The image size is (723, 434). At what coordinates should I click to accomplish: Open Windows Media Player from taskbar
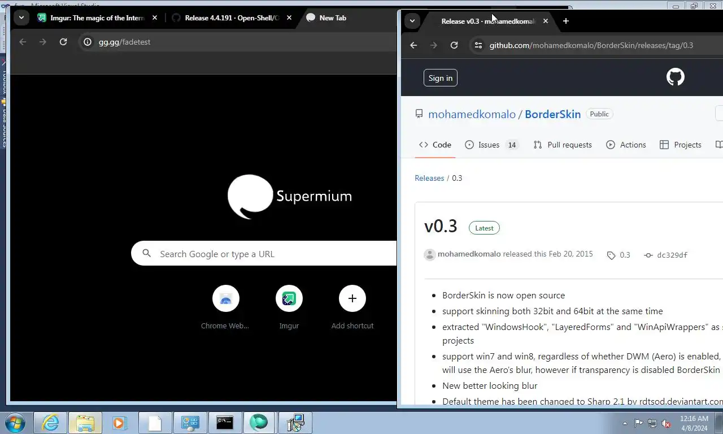click(120, 423)
